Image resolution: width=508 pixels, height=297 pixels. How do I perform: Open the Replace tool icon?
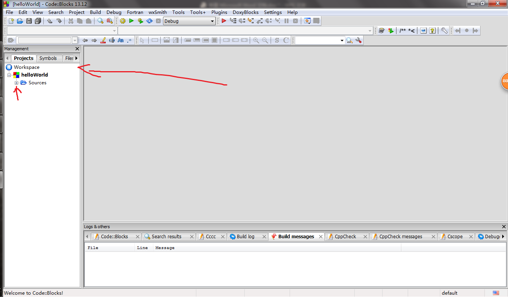(x=110, y=21)
